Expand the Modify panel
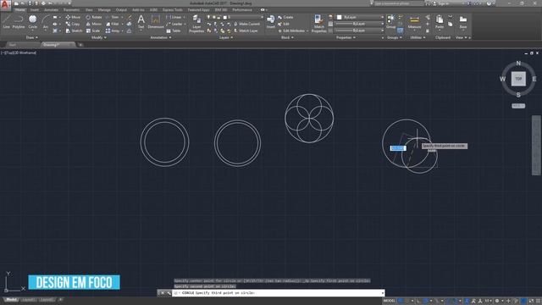The height and width of the screenshot is (305, 542). click(x=98, y=37)
